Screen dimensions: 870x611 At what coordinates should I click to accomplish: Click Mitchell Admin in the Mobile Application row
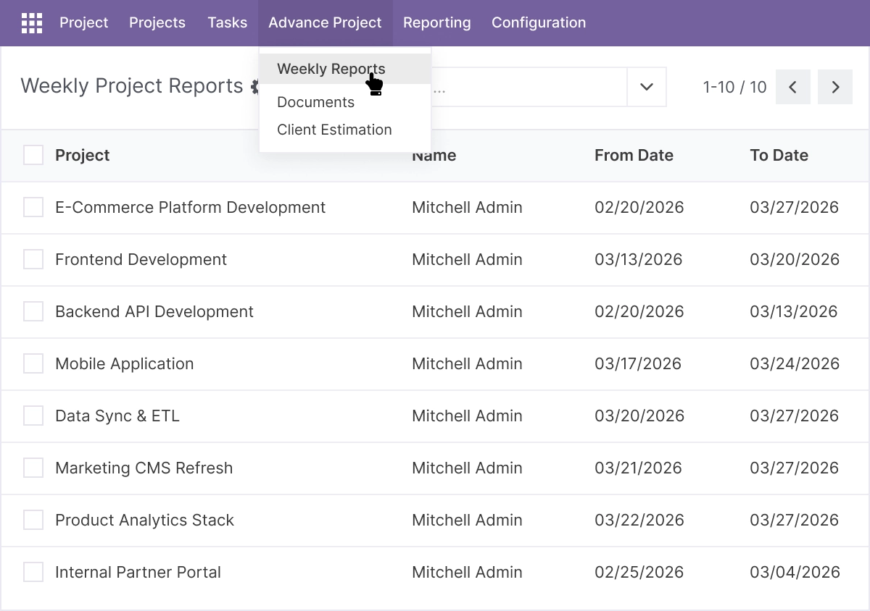pos(467,363)
